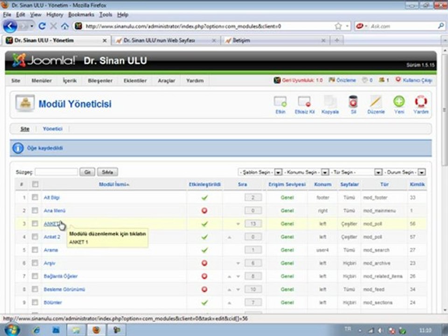This screenshot has width=448, height=336.
Task: Click the Git filter button
Action: pos(87,172)
